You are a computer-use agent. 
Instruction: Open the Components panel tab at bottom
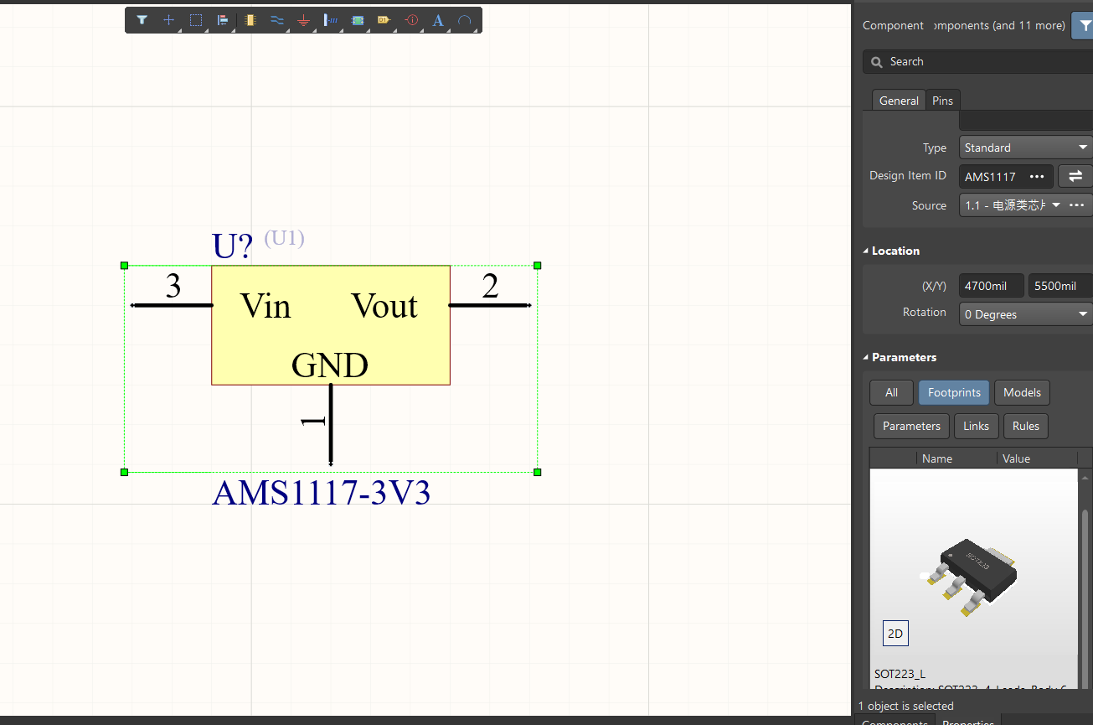[895, 721]
